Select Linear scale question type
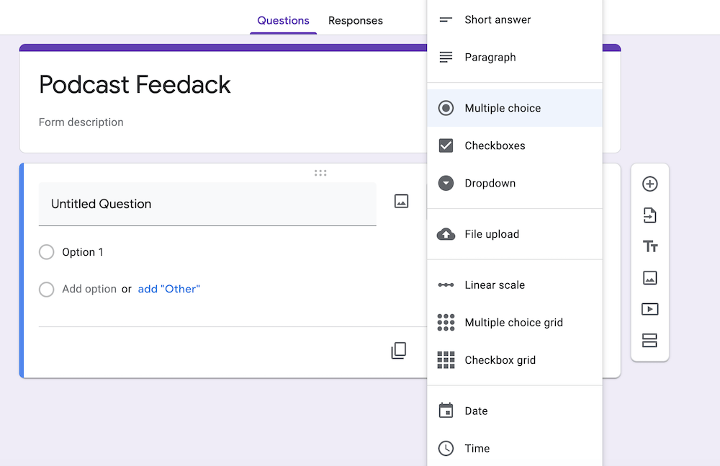 click(x=496, y=284)
